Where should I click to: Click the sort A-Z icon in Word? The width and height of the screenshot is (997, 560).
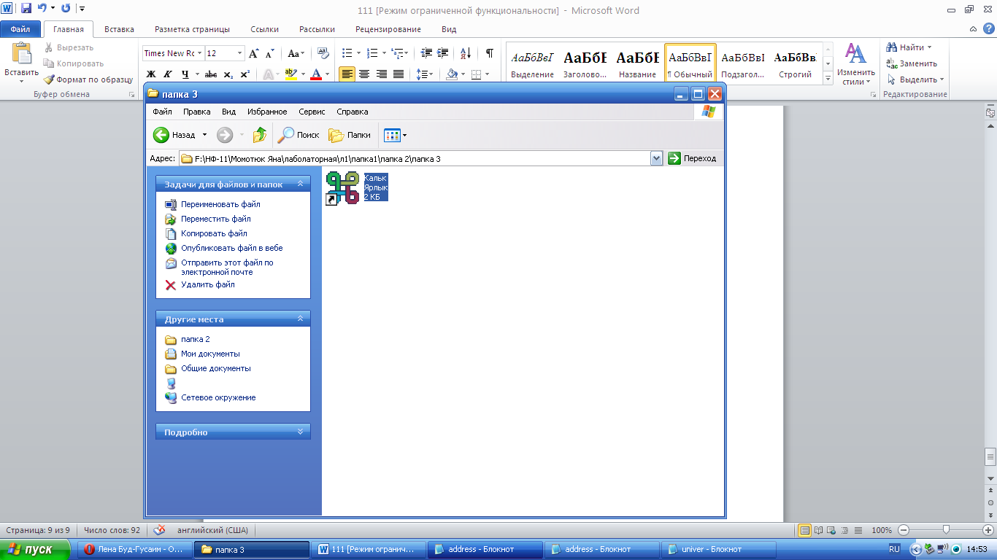pos(466,53)
